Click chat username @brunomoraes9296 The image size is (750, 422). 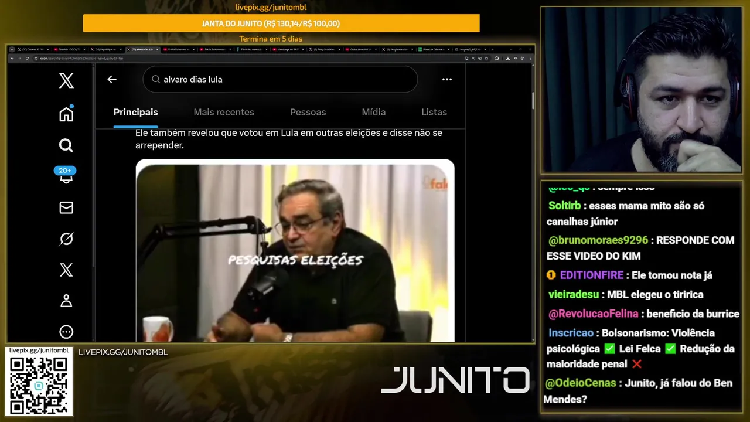pyautogui.click(x=598, y=240)
